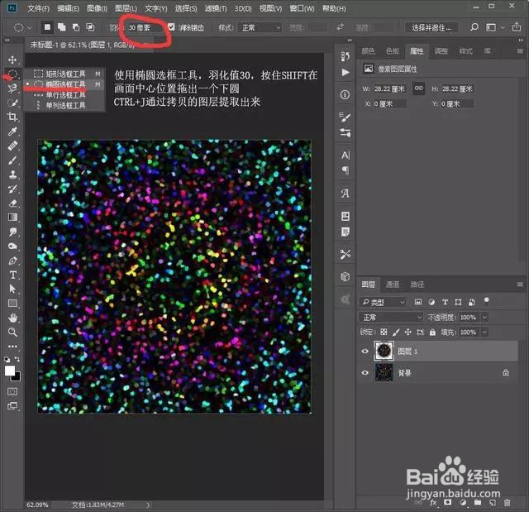
Task: Select the Path Selection tool
Action: point(12,289)
